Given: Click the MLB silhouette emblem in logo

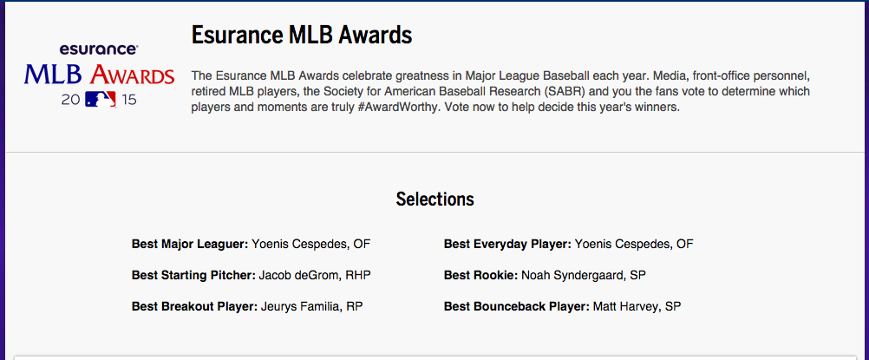Looking at the screenshot, I should [x=101, y=99].
